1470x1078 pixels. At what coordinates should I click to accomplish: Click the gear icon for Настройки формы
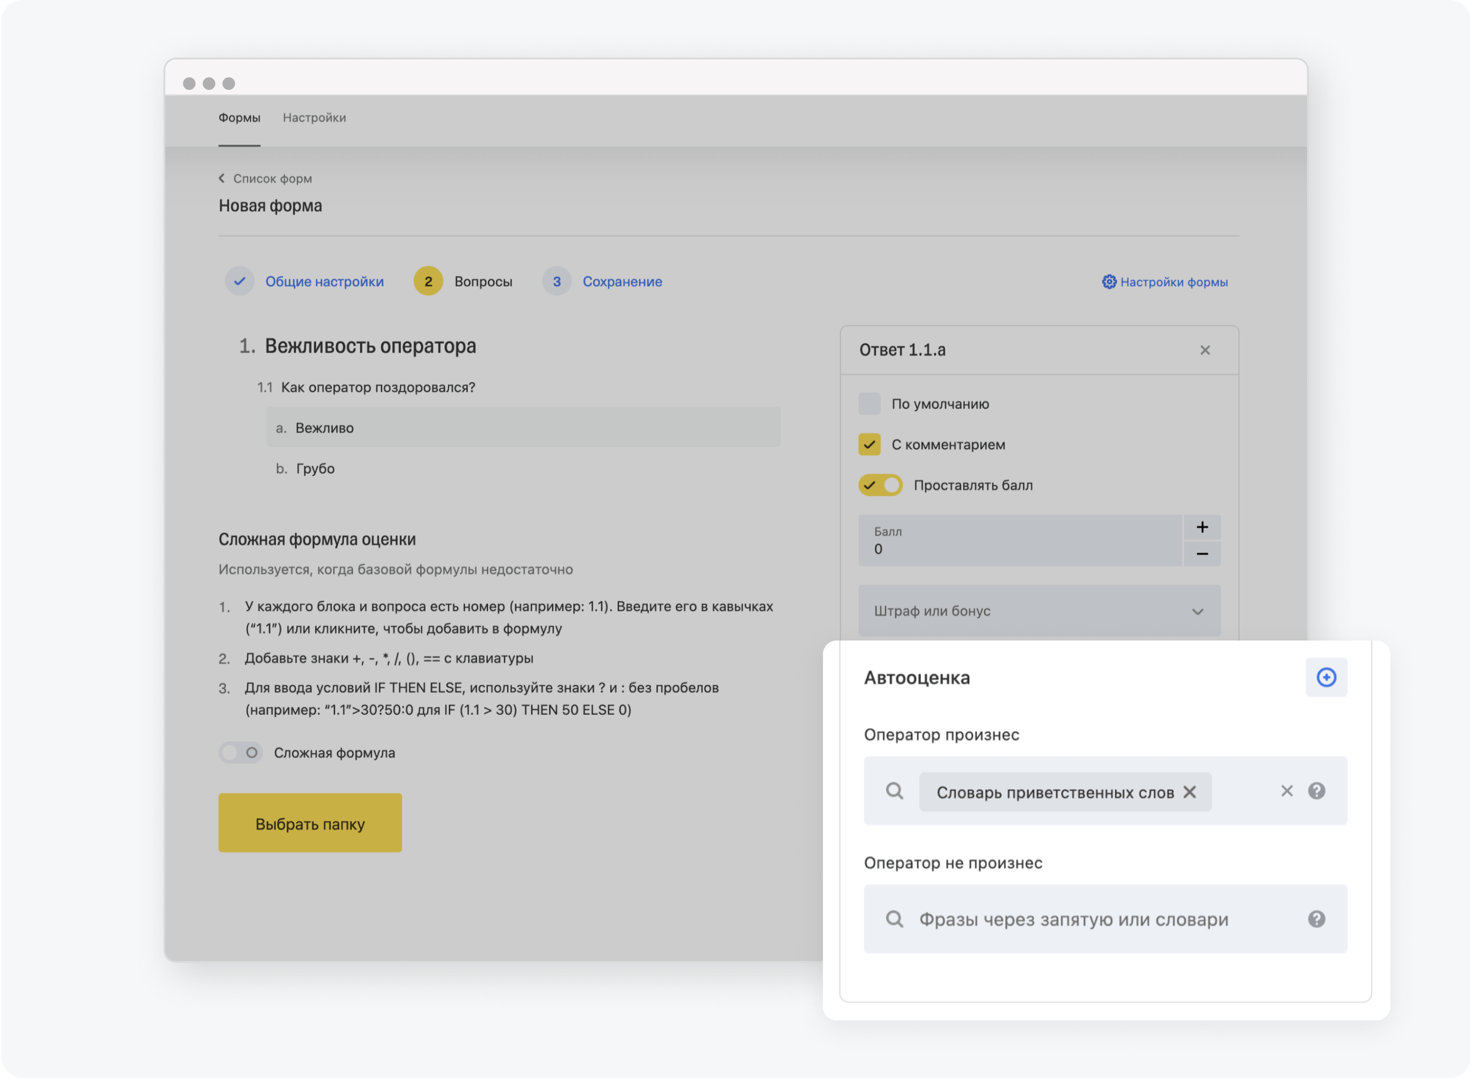coord(1109,282)
